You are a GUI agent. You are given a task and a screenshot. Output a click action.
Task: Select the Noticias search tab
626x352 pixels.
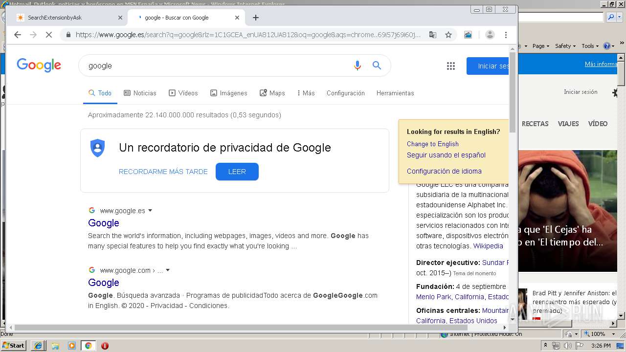(x=140, y=93)
